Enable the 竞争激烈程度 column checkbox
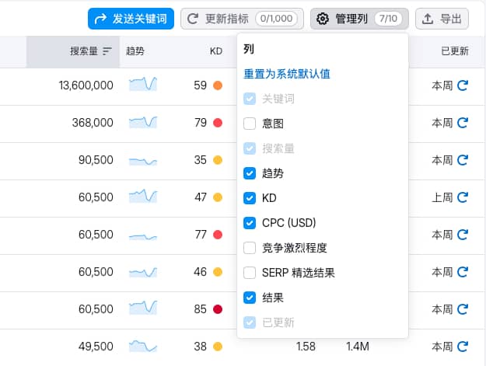 pyautogui.click(x=250, y=248)
